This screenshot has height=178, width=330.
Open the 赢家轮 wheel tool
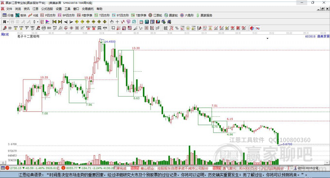click(x=171, y=15)
